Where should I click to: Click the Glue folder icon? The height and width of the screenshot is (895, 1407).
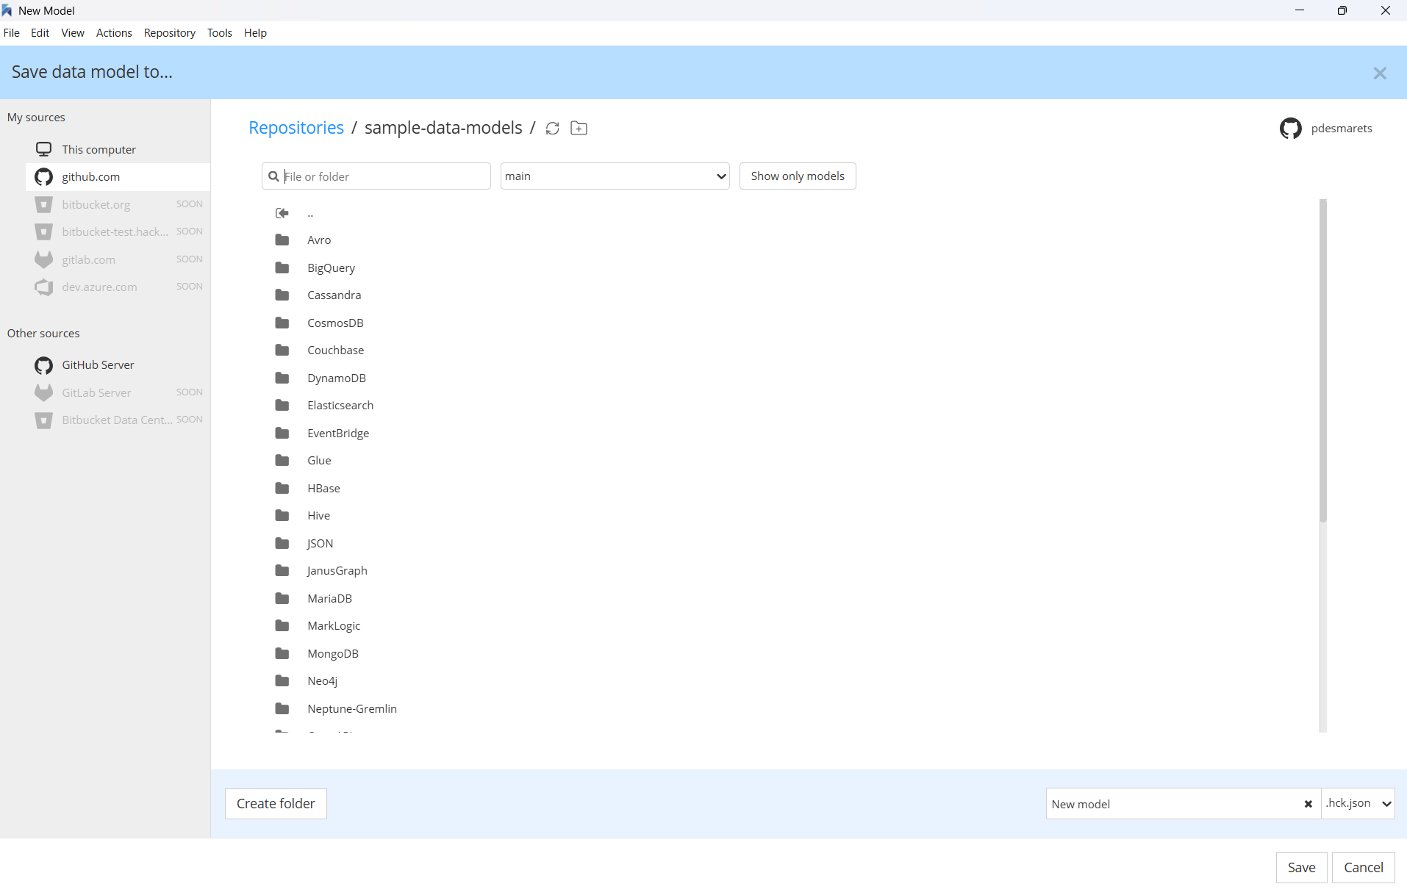pos(282,461)
